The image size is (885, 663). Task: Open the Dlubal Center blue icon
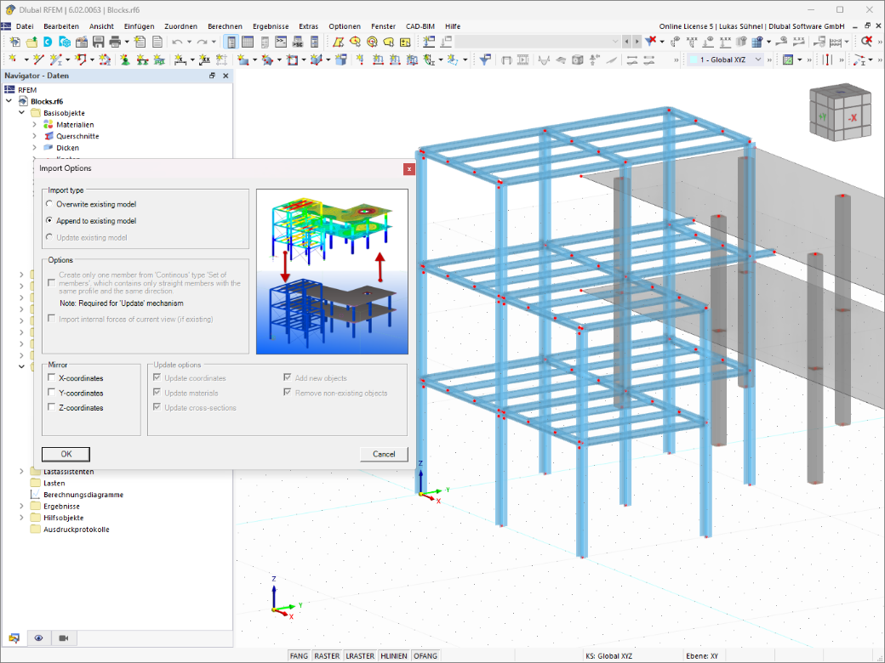[x=48, y=42]
